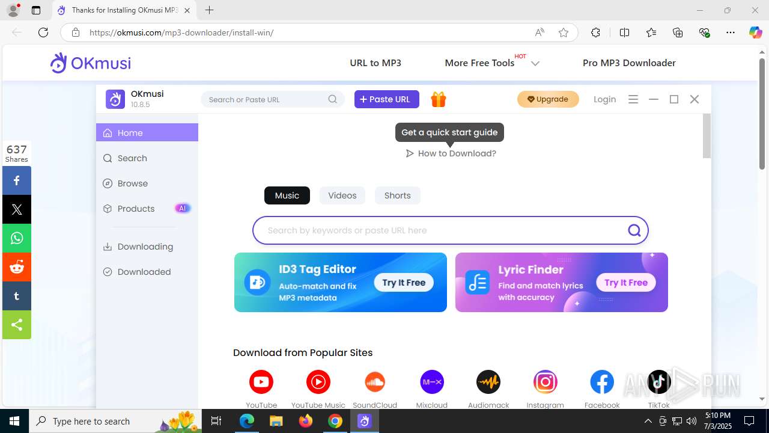Image resolution: width=769 pixels, height=433 pixels.
Task: Open the volume control in system tray
Action: [x=691, y=421]
